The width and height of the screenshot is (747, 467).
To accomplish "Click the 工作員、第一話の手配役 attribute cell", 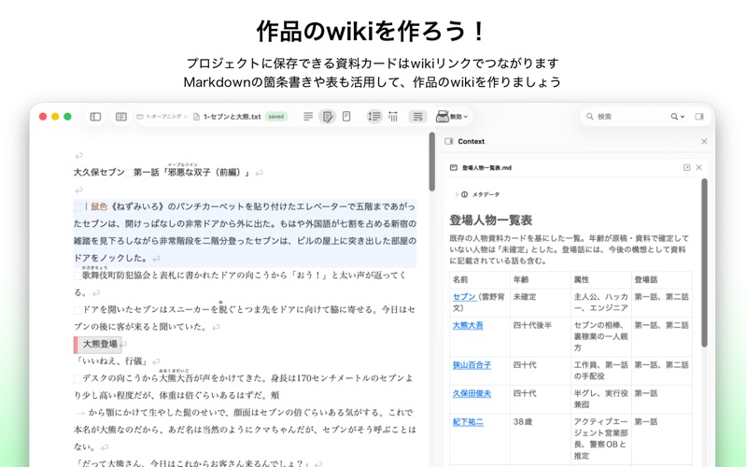I will pyautogui.click(x=600, y=370).
